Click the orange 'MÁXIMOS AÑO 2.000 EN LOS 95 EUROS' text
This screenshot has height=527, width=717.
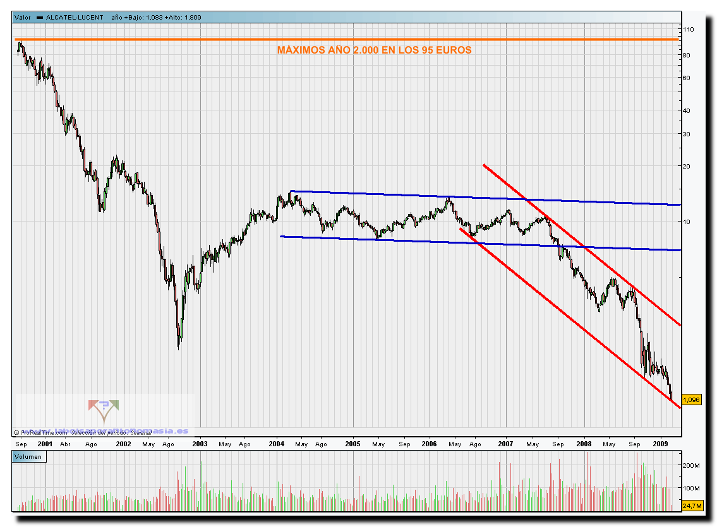click(x=374, y=50)
